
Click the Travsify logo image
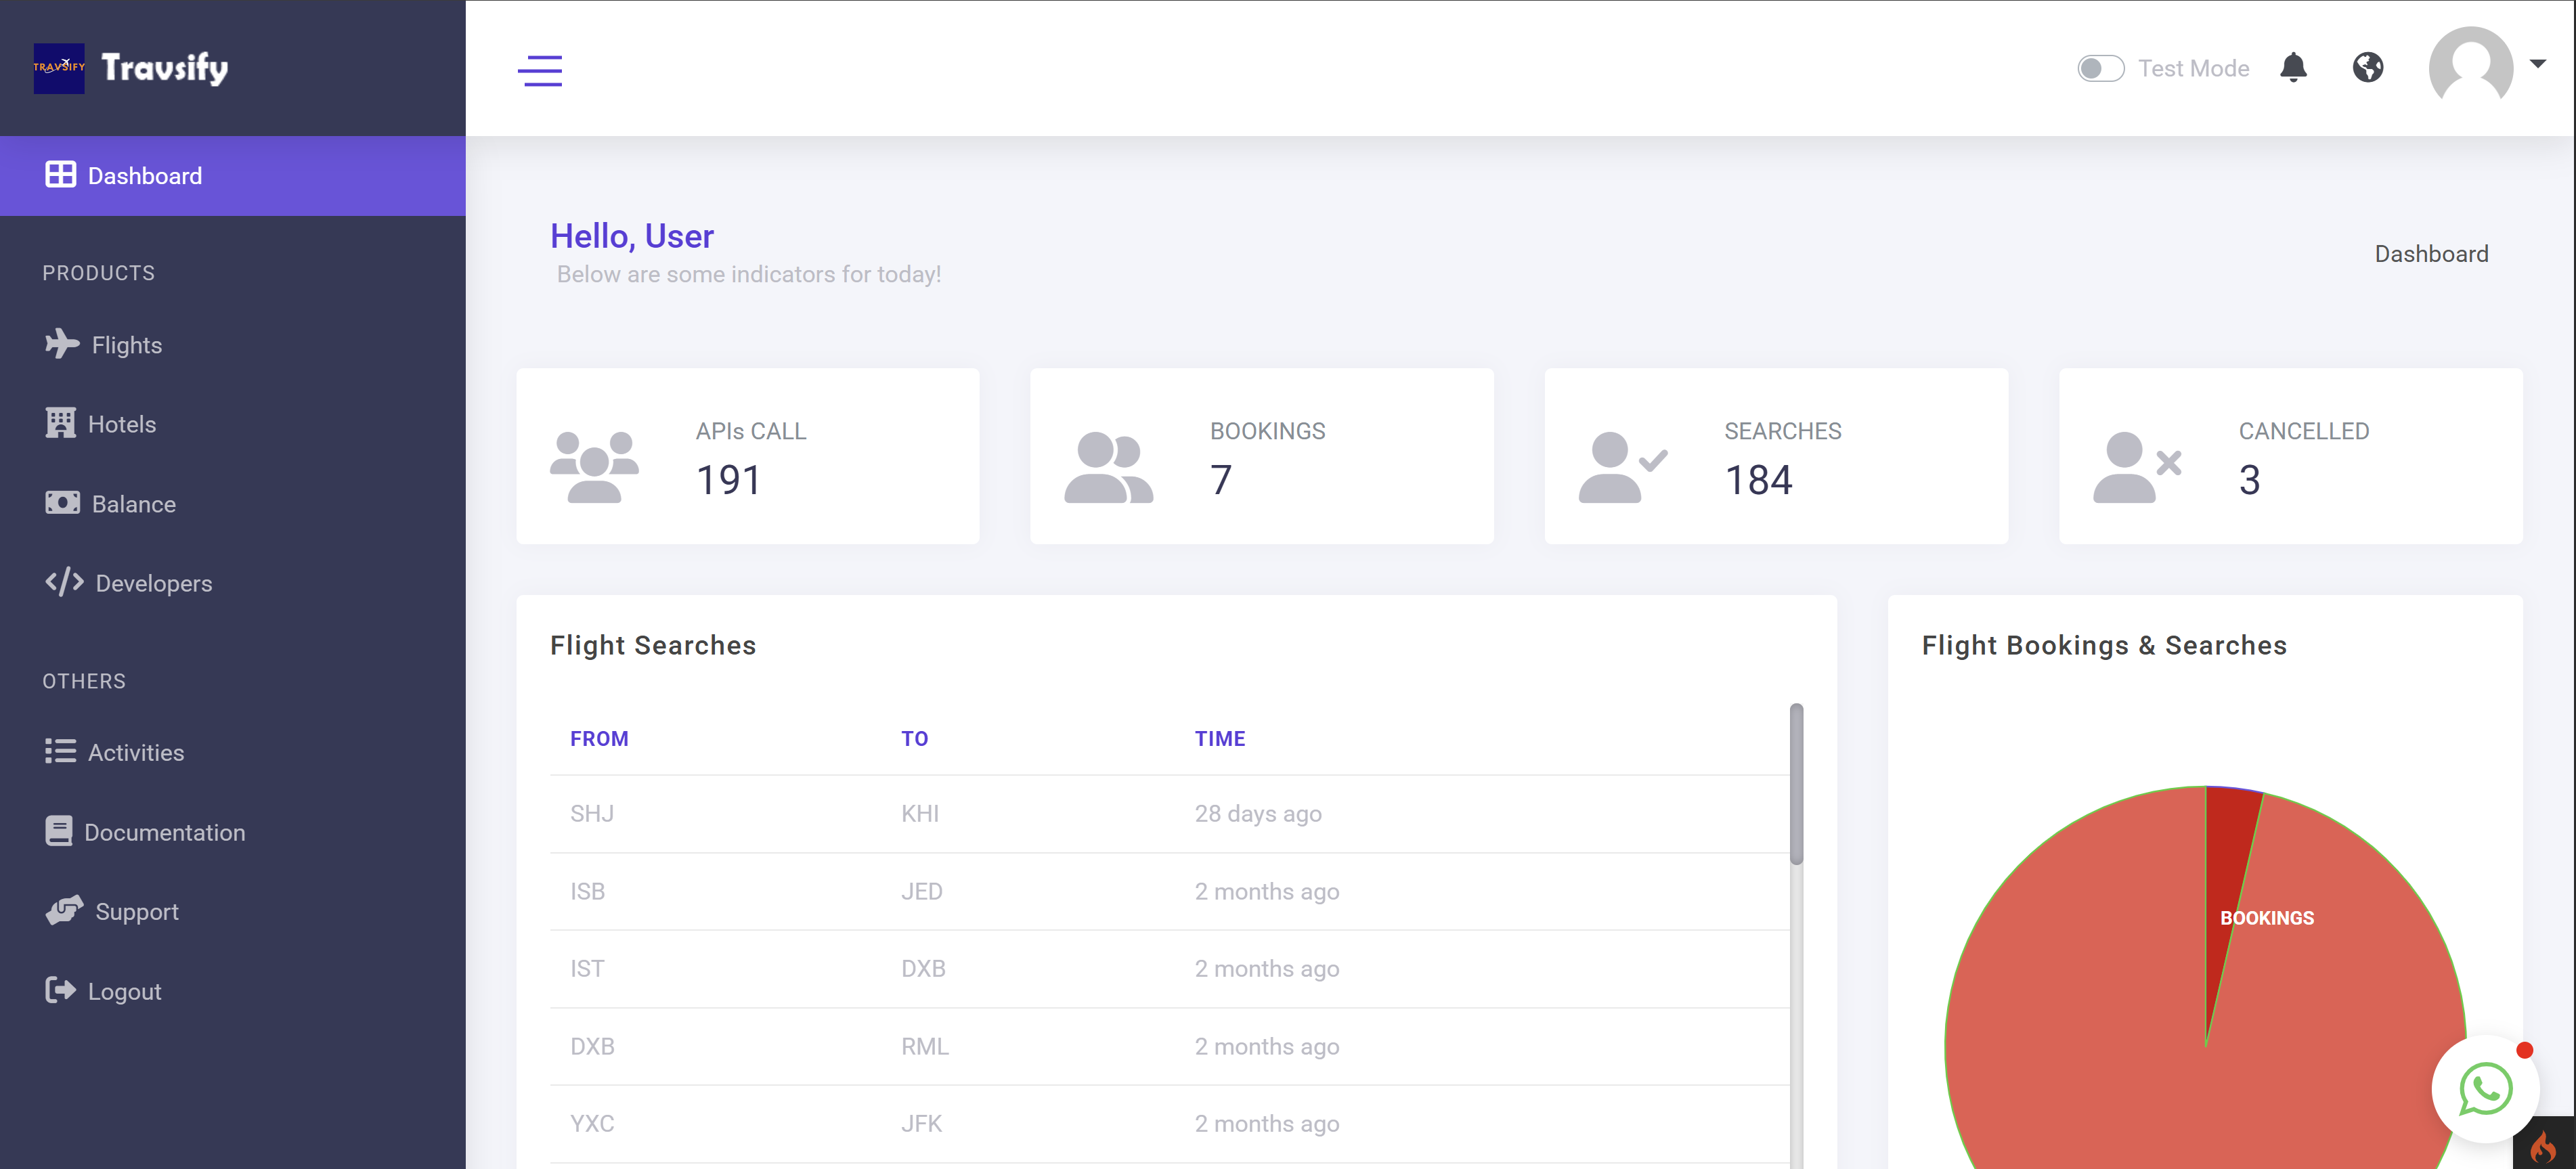pos(59,68)
